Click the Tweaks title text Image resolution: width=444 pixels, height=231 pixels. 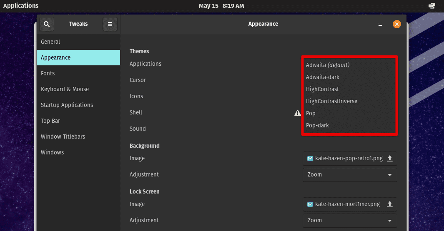pyautogui.click(x=78, y=24)
